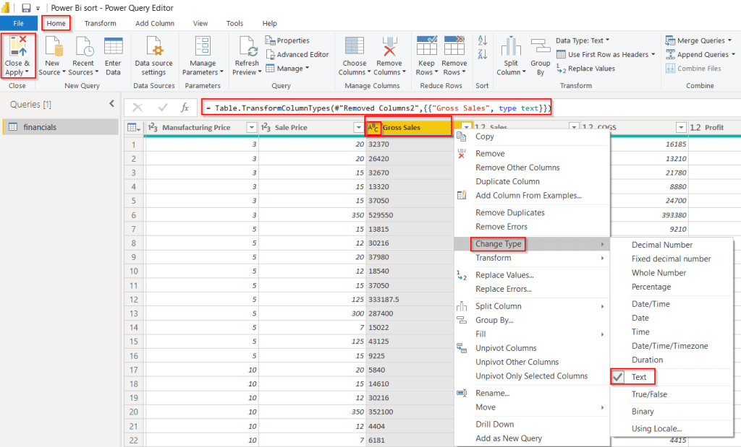Sort ascending with A-Z icon

[x=483, y=40]
